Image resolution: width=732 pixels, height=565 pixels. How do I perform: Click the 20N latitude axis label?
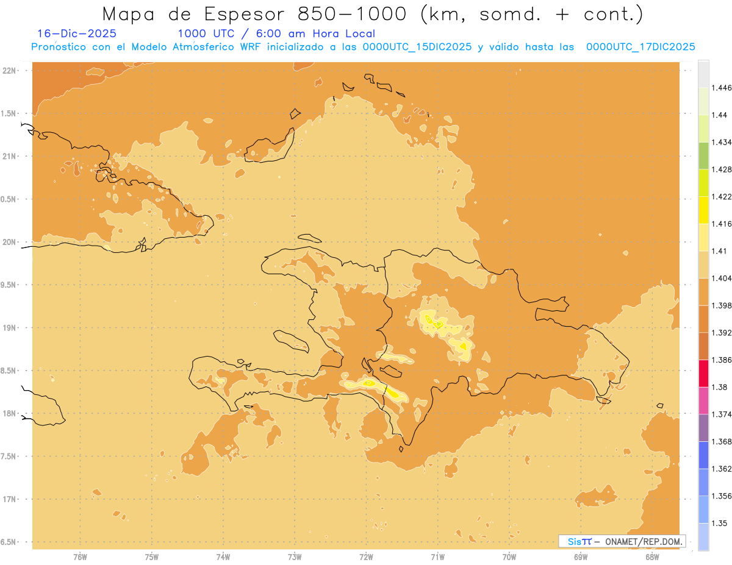10,242
